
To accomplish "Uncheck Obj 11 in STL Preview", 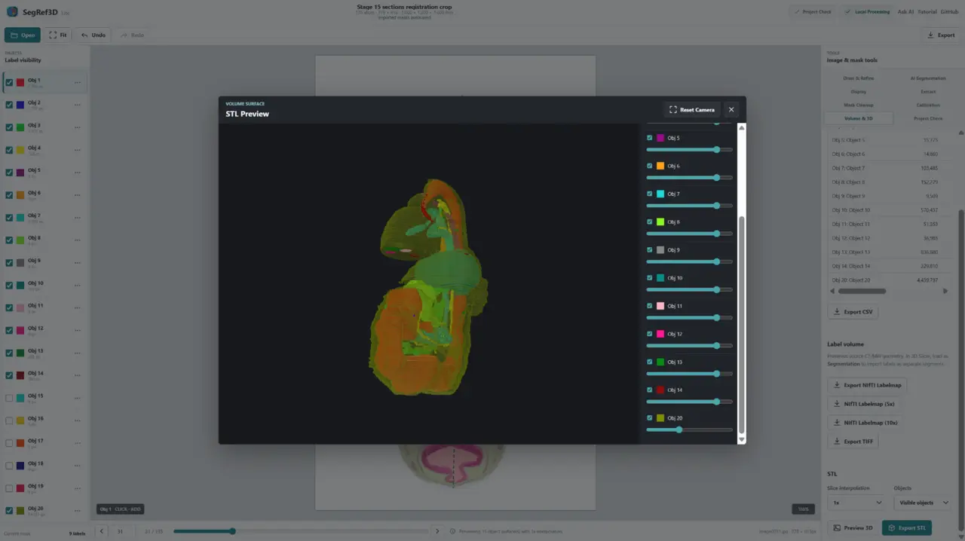I will (650, 306).
